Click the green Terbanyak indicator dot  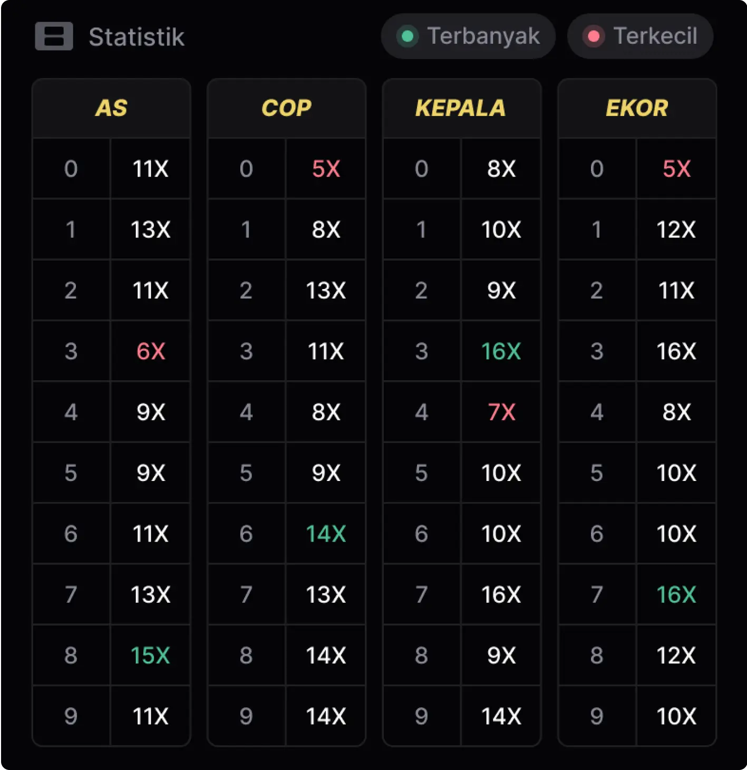click(406, 36)
